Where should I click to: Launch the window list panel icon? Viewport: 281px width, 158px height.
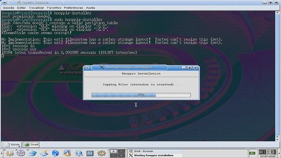tap(32, 153)
